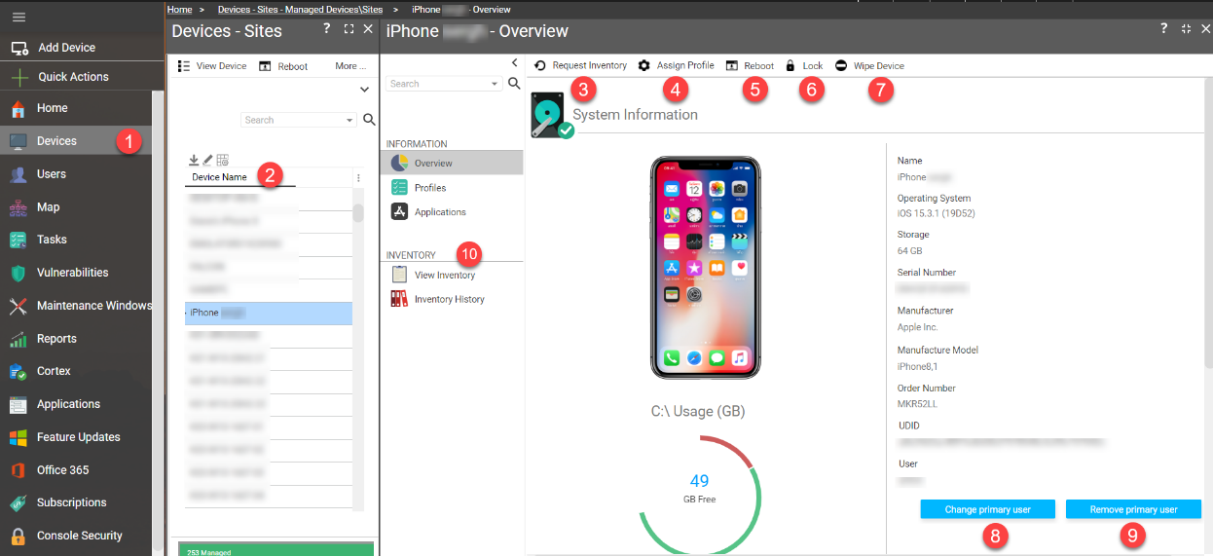
Task: Click magnifier search icon in Devices - Sites
Action: point(369,120)
